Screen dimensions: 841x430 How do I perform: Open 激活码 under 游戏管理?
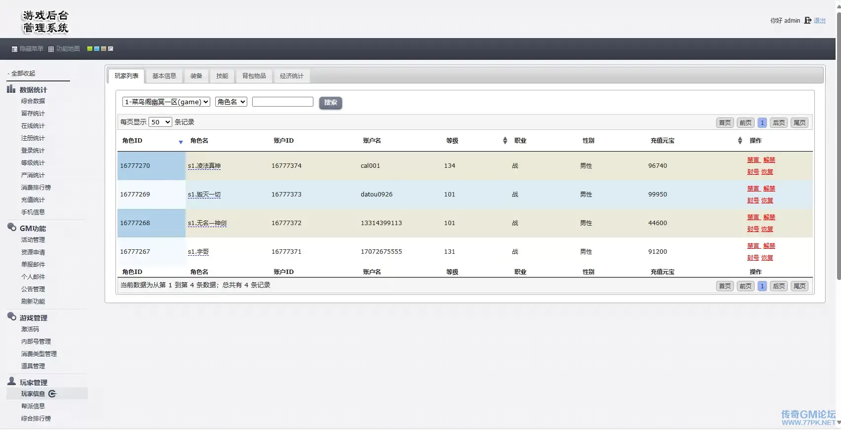pos(30,329)
